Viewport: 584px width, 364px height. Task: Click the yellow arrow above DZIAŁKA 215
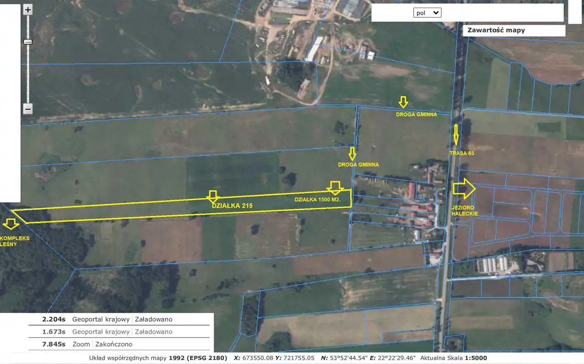pyautogui.click(x=213, y=196)
